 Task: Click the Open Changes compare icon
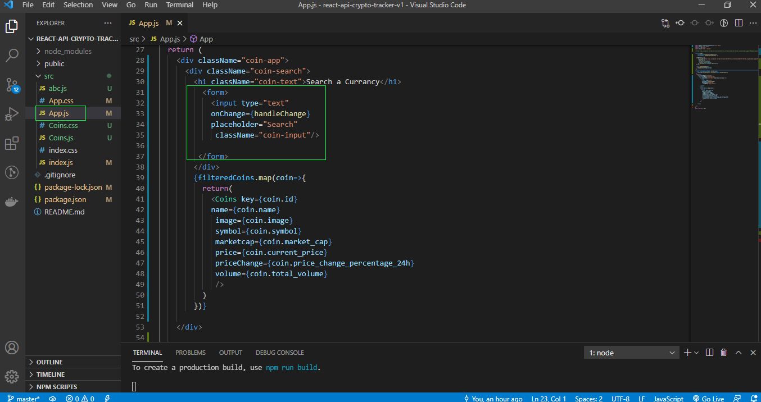point(665,23)
